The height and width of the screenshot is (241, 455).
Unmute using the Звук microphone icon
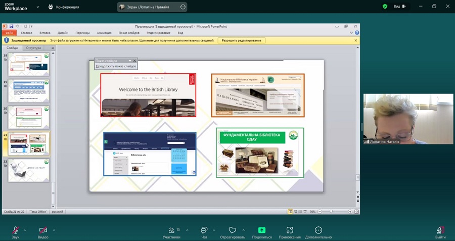pos(16,230)
